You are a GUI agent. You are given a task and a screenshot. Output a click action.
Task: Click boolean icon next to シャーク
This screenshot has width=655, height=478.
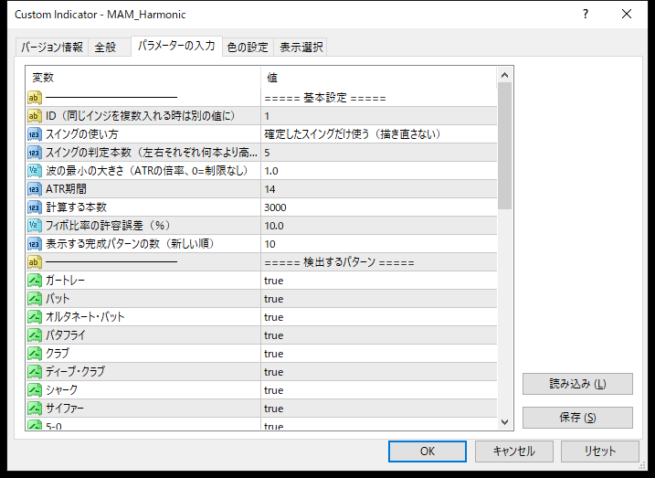pos(35,390)
